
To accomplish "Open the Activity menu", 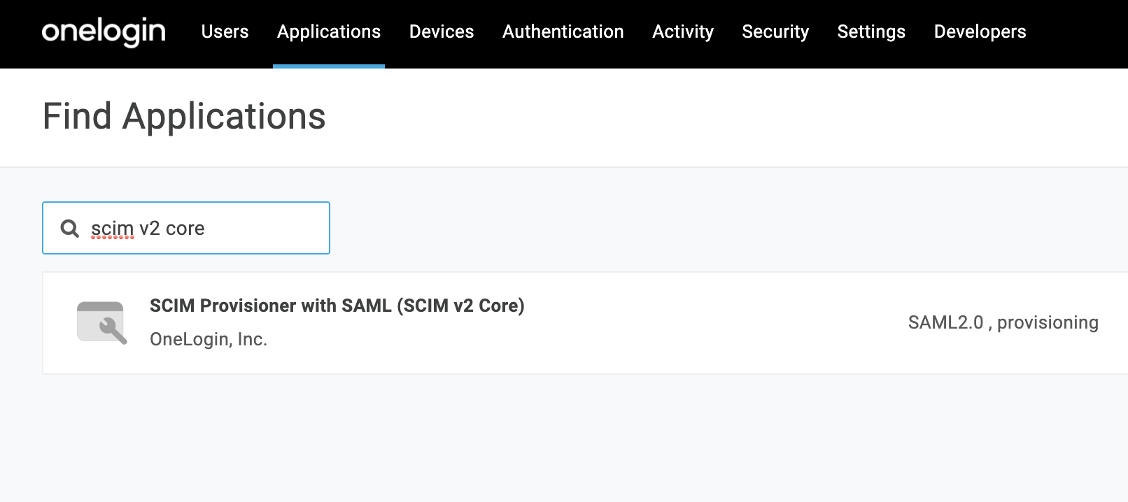I will (683, 31).
